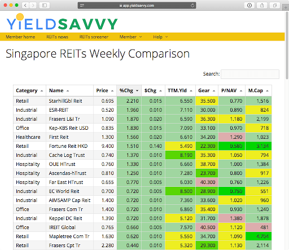Sort table by $Chg column

pos(153,91)
